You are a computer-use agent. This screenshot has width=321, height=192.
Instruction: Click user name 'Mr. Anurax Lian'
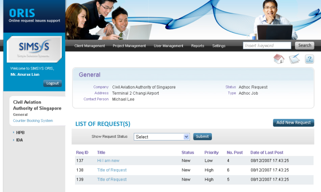(25, 74)
